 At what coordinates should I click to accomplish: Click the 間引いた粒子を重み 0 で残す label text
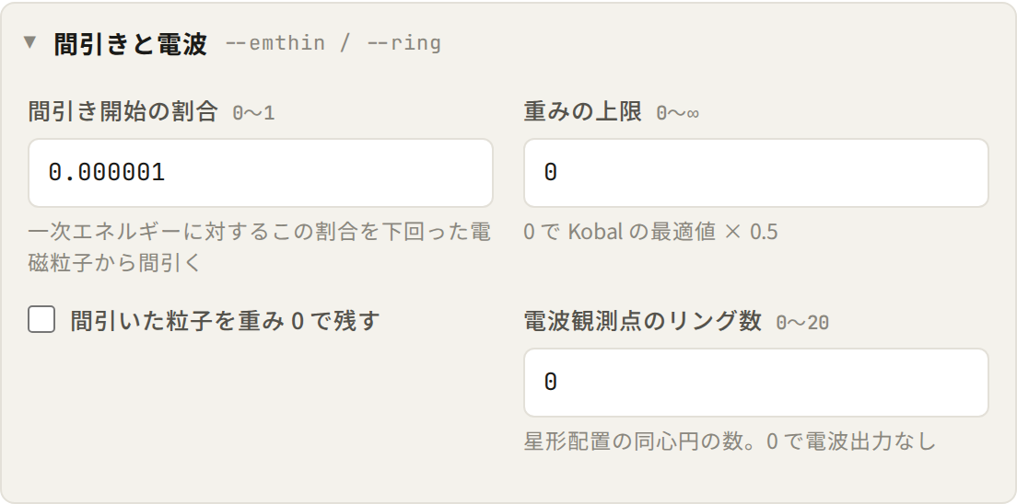click(x=225, y=321)
